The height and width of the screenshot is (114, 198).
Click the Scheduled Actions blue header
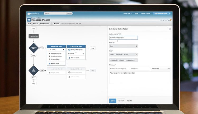pos(76,46)
